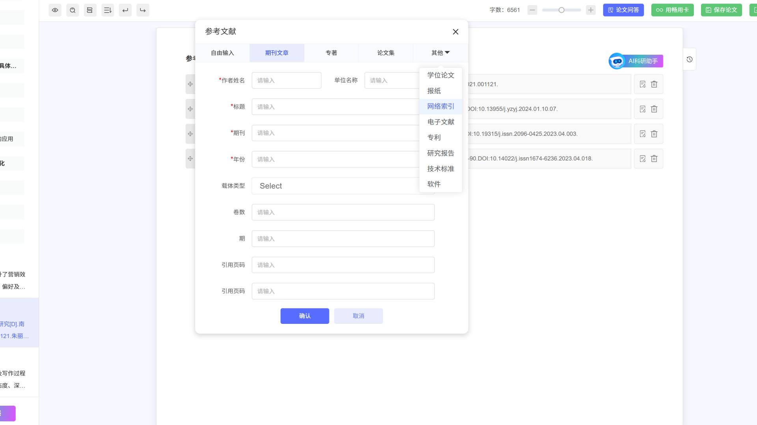Screen dimensions: 757x425
Task: Select the magnifier search icon in the toolbar
Action: click(x=73, y=10)
